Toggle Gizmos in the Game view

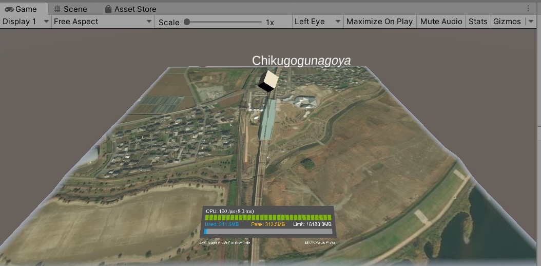(x=507, y=22)
